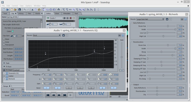Click the Parametric EQ snapshot icon beside power
The height and width of the screenshot is (102, 191).
(x=119, y=35)
